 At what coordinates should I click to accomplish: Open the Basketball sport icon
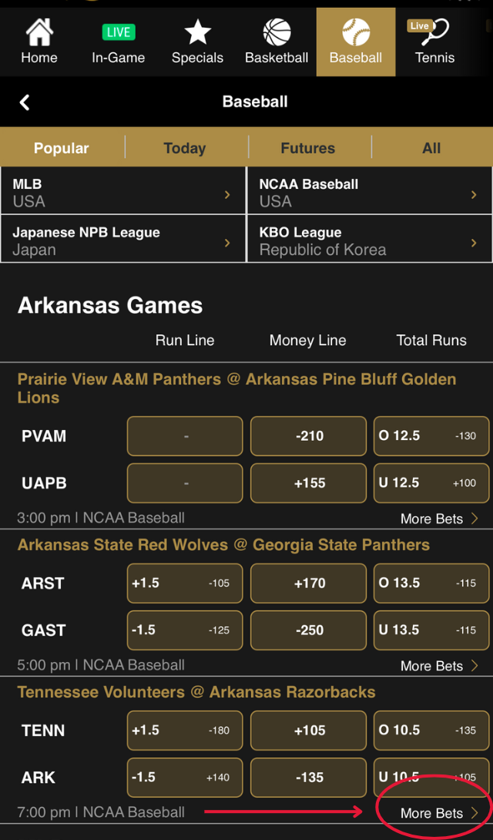click(277, 32)
